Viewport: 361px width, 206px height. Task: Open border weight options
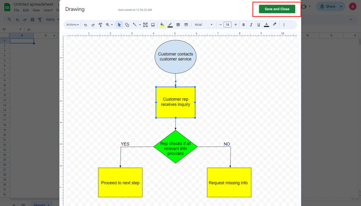tap(178, 25)
